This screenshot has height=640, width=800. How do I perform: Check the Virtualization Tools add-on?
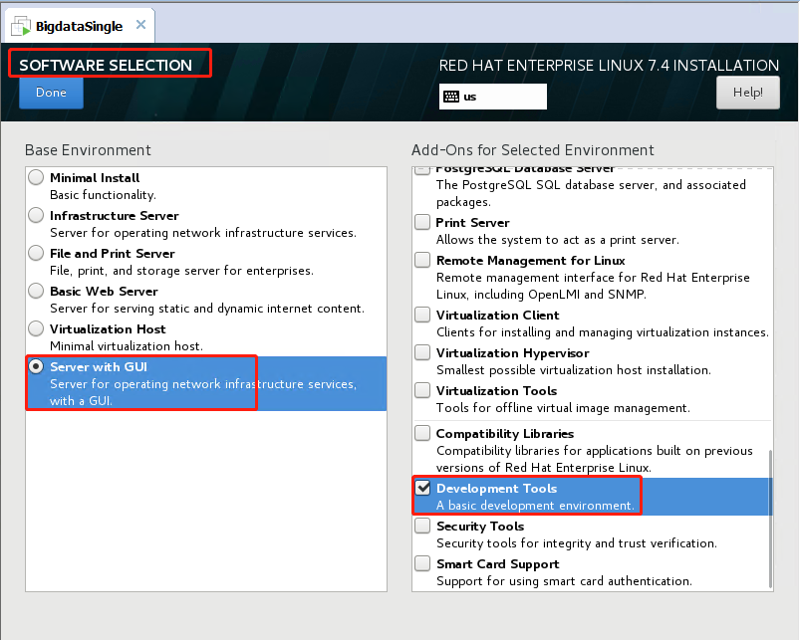[x=422, y=390]
